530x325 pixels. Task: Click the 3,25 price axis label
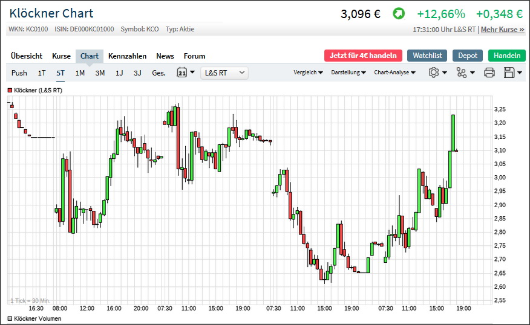pyautogui.click(x=500, y=109)
